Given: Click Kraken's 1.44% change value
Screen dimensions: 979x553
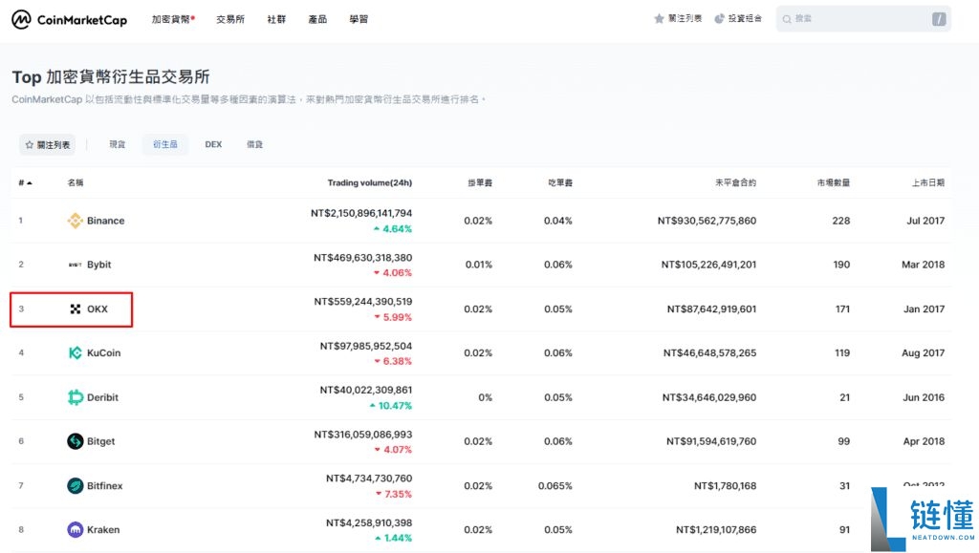Looking at the screenshot, I should pos(393,538).
